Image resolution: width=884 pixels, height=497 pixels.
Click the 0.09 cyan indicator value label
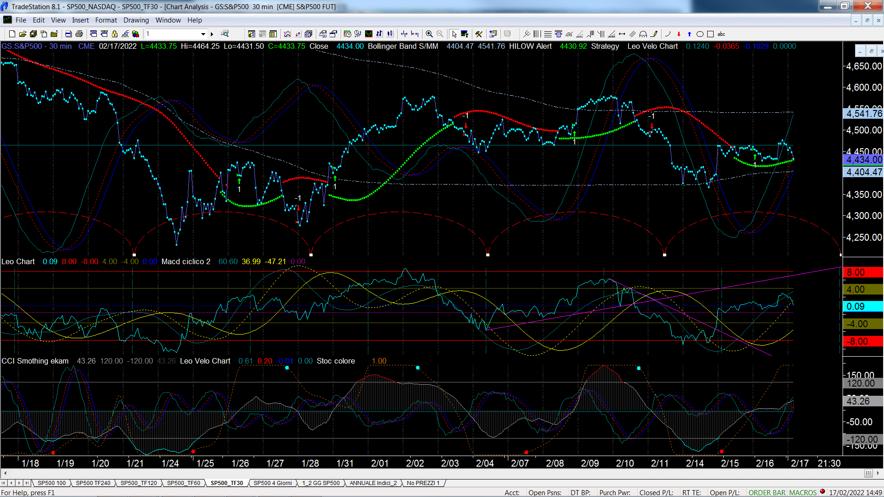pos(863,306)
